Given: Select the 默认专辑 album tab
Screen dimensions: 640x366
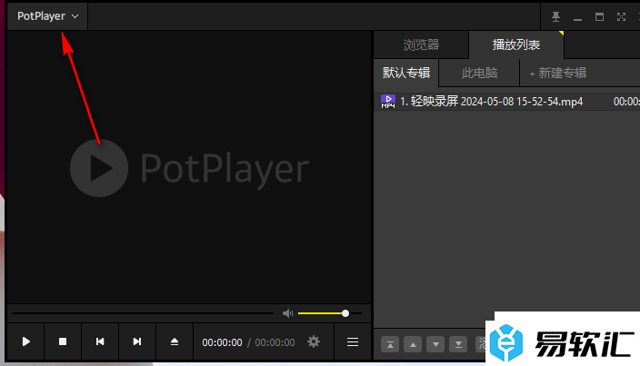Looking at the screenshot, I should click(x=406, y=73).
